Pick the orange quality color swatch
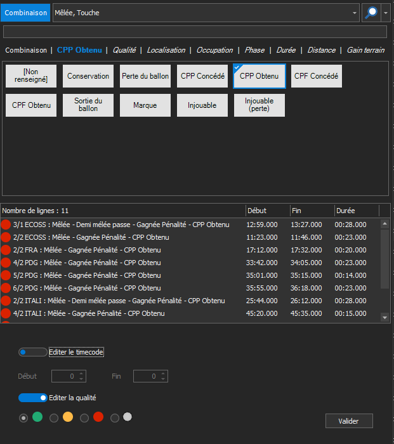Screen dimensions: 394x444 click(x=68, y=417)
